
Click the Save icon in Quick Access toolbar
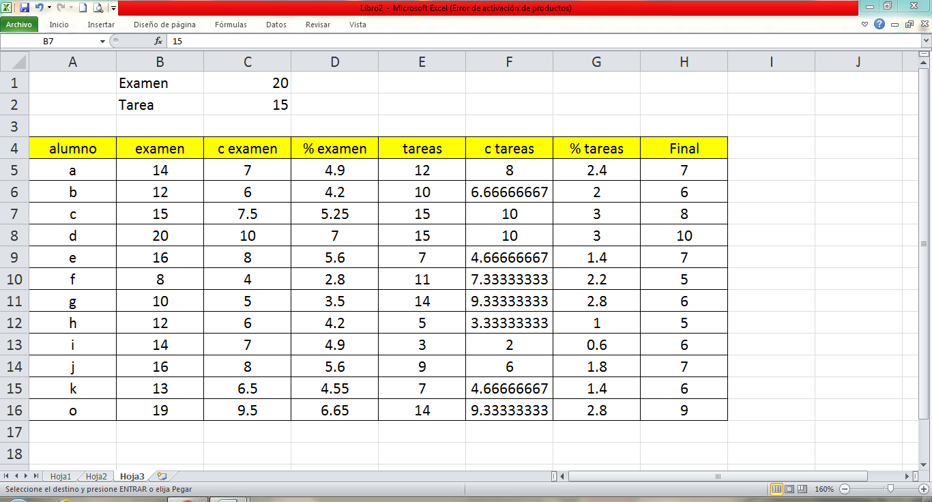25,8
